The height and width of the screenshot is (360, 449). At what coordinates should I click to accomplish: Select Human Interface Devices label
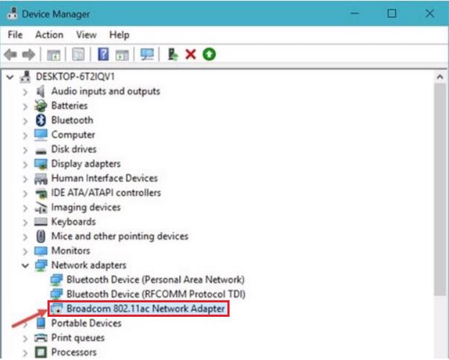104,178
